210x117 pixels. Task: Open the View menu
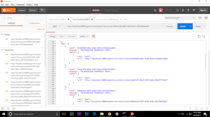pyautogui.click(x=12, y=5)
